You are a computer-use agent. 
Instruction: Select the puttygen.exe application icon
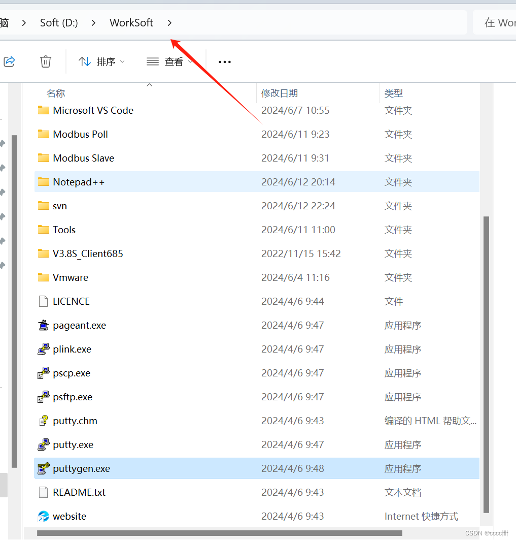click(44, 468)
